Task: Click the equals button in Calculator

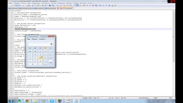Action: 51,63
